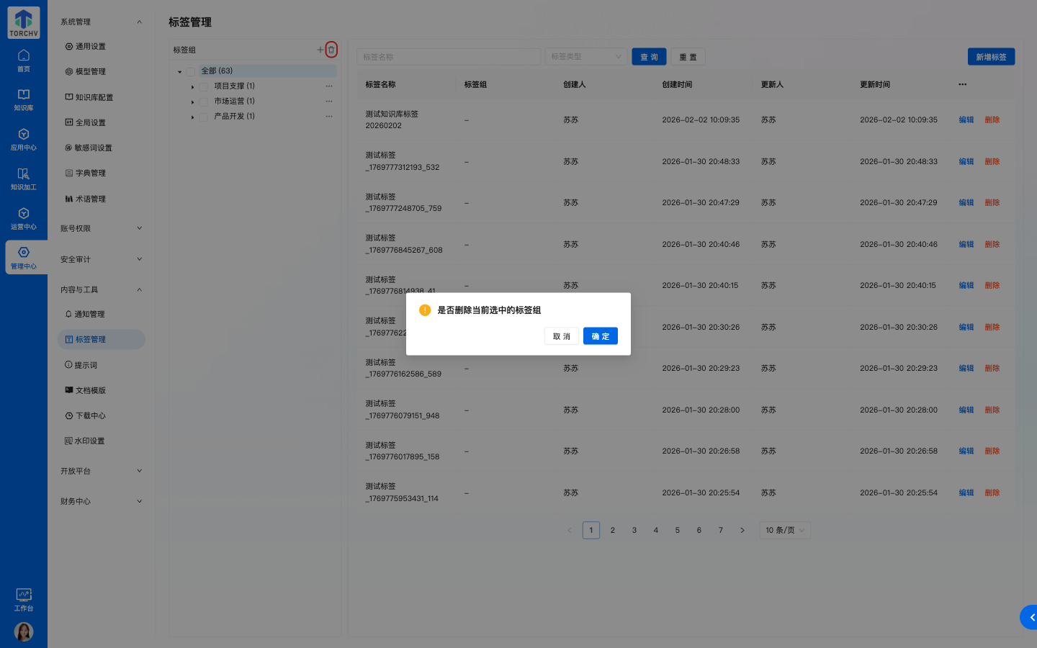1037x648 pixels.
Task: Click the user avatar at bottom left
Action: (24, 631)
